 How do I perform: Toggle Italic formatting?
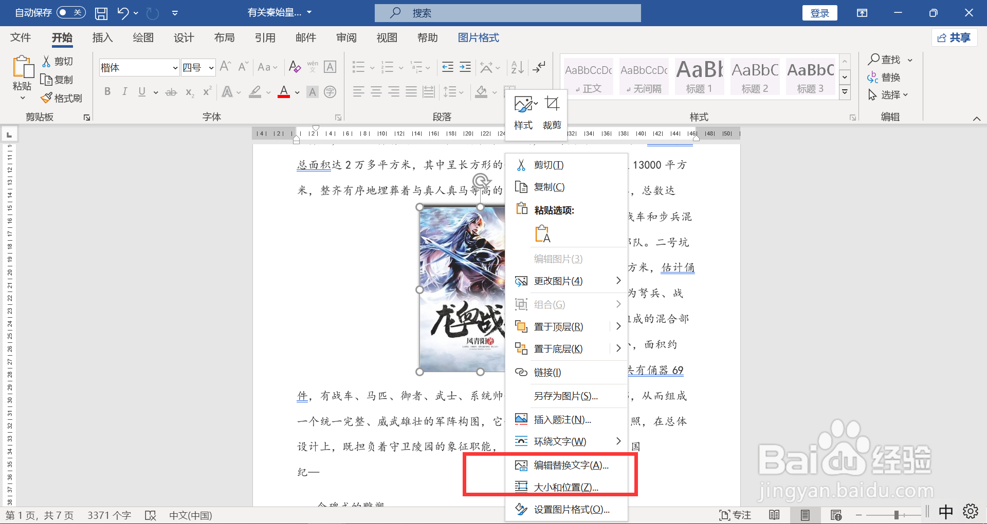point(124,92)
